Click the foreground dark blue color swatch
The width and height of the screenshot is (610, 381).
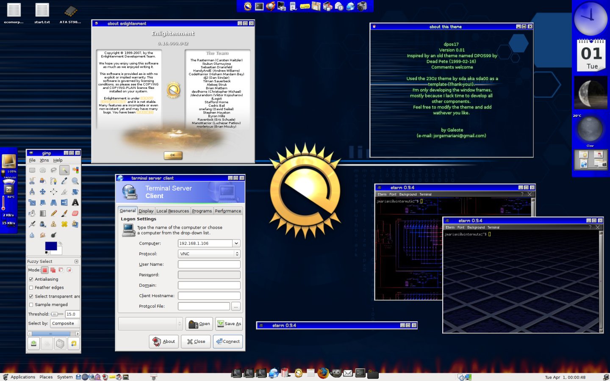point(51,245)
